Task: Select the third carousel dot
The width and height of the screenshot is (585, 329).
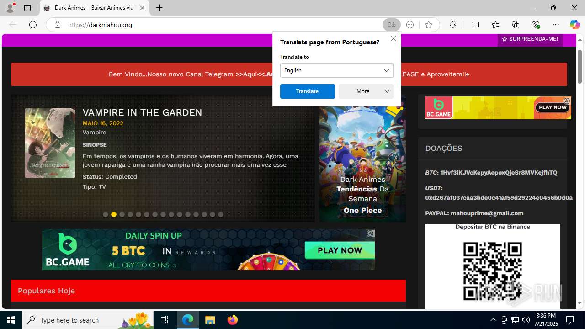Action: [122, 214]
